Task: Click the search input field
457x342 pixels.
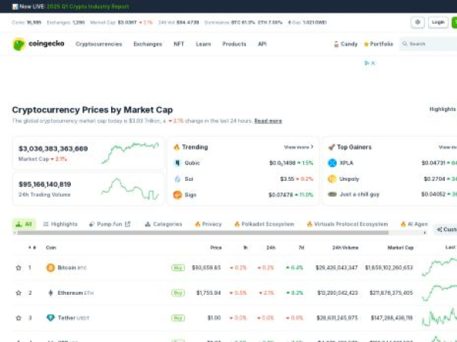Action: click(428, 44)
